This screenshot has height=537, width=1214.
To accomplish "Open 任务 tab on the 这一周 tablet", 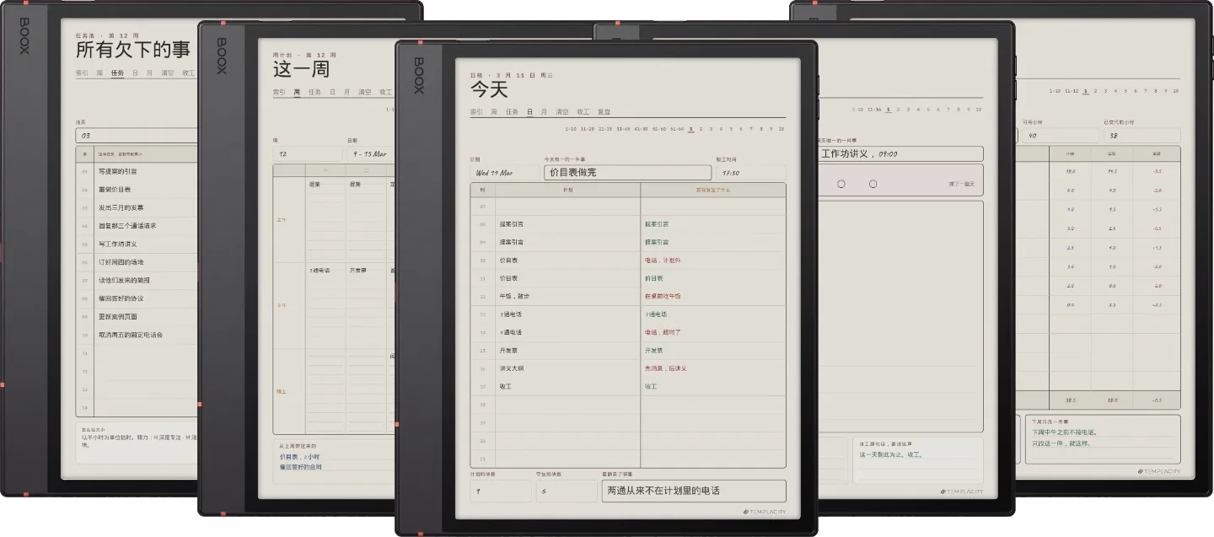I will click(314, 92).
